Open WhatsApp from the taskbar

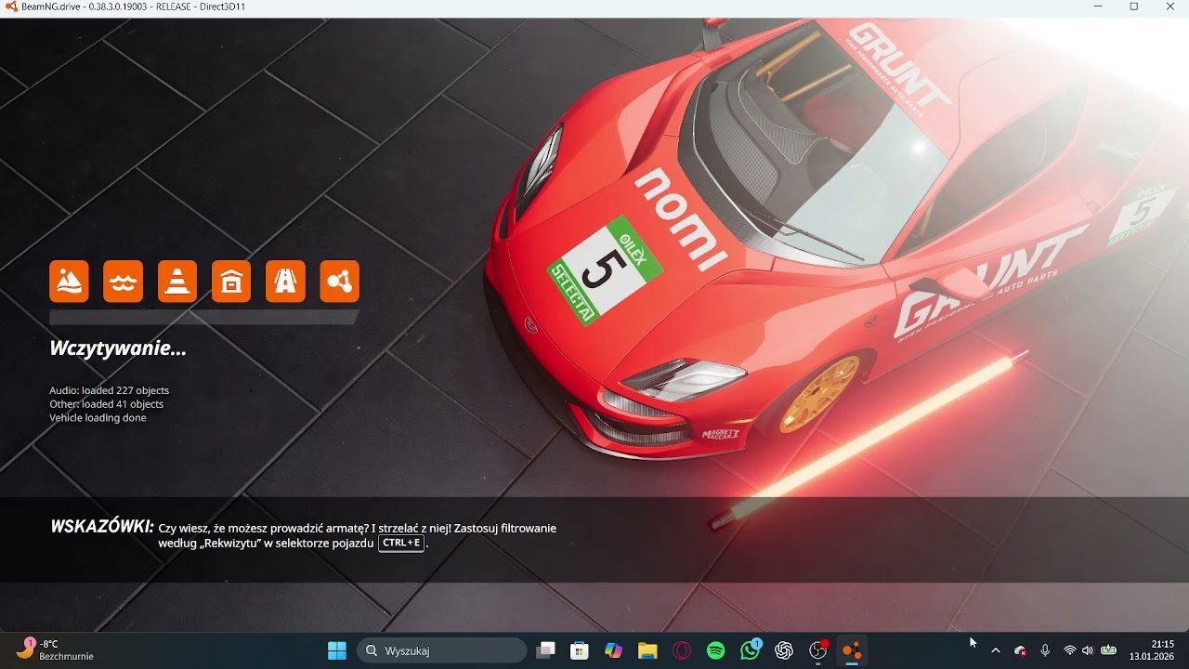(x=751, y=649)
